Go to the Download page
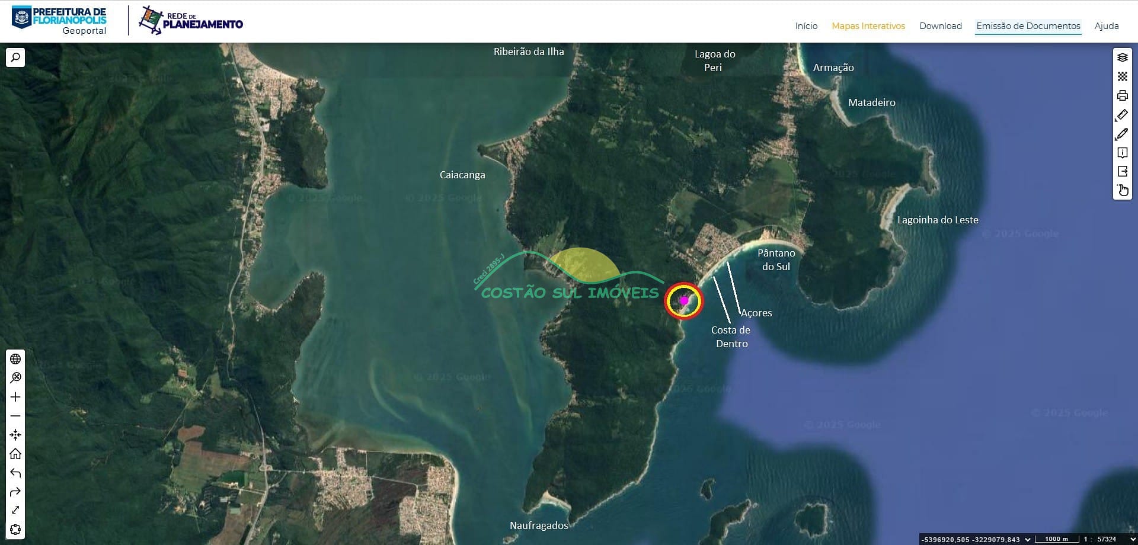 pyautogui.click(x=940, y=26)
